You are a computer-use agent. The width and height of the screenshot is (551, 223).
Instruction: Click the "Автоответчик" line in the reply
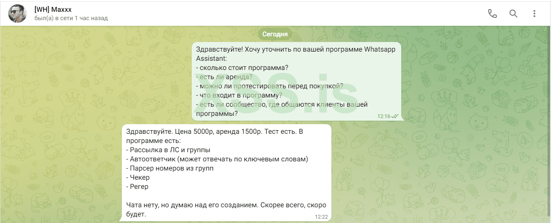(x=217, y=159)
